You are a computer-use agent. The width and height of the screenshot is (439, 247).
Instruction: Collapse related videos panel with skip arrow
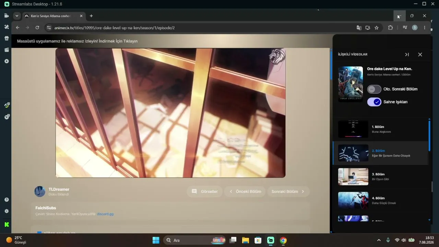(407, 54)
